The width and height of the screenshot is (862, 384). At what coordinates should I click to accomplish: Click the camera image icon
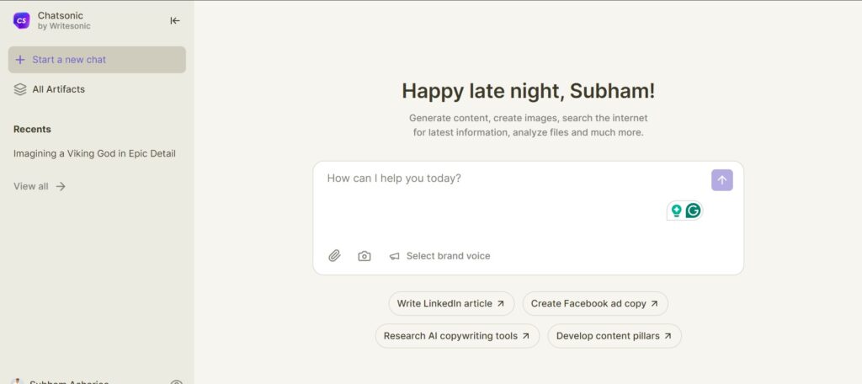point(364,256)
